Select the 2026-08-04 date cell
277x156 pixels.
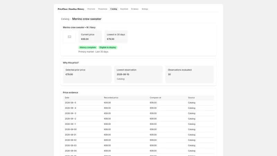pyautogui.click(x=71, y=151)
